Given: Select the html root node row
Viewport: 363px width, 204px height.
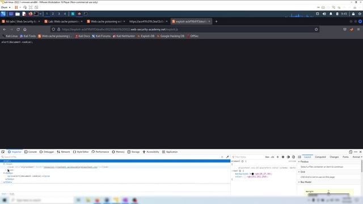Looking at the screenshot, I should pyautogui.click(x=115, y=161).
